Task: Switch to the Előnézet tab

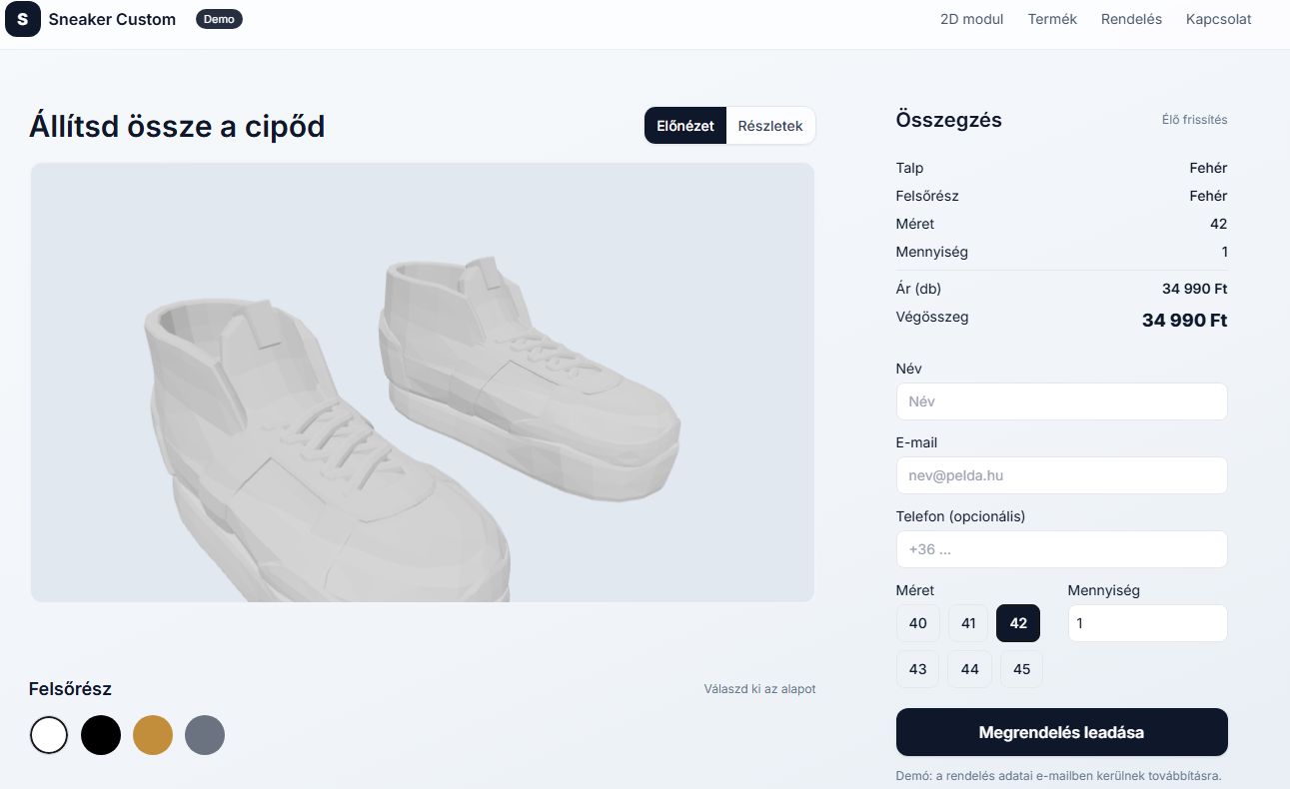Action: pyautogui.click(x=685, y=126)
